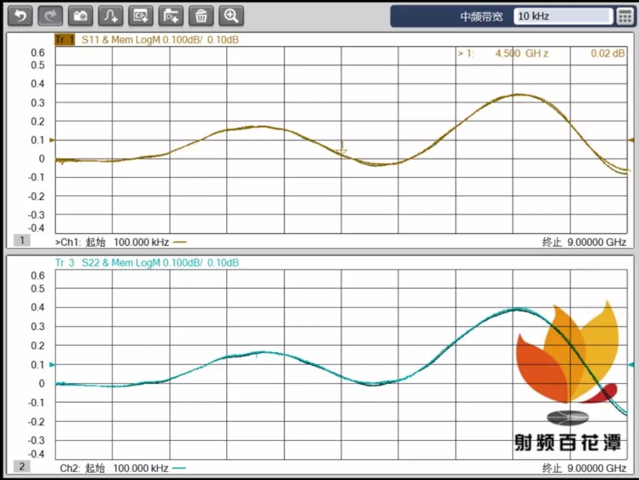
Task: Click the S22 right-side reference marker
Action: [631, 365]
